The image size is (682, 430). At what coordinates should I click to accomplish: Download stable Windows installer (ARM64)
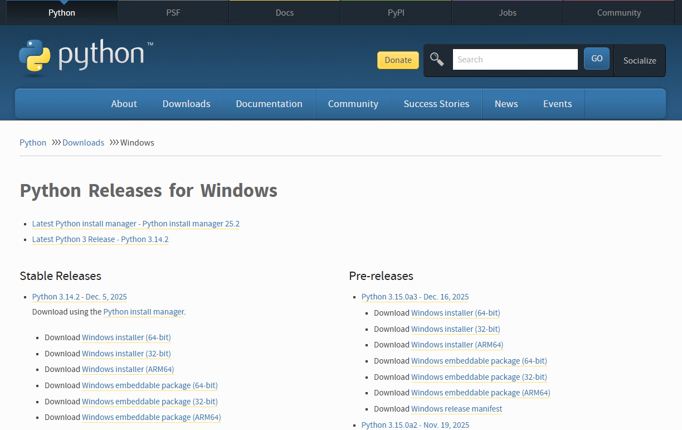pos(128,369)
